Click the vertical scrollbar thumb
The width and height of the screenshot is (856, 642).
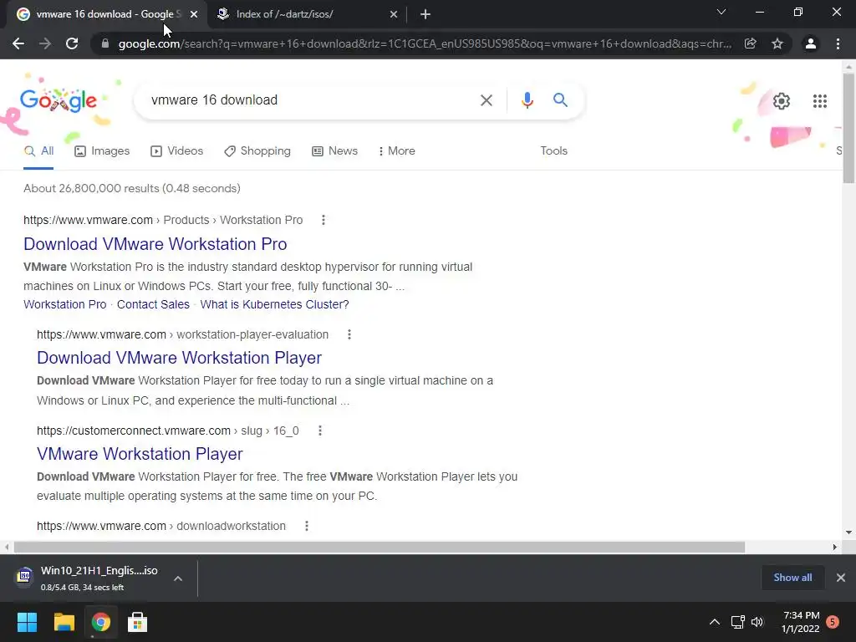[848, 128]
